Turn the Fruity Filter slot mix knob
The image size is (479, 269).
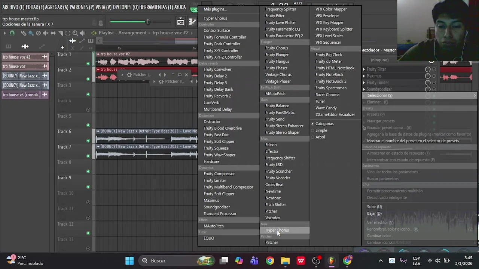pos(428,69)
